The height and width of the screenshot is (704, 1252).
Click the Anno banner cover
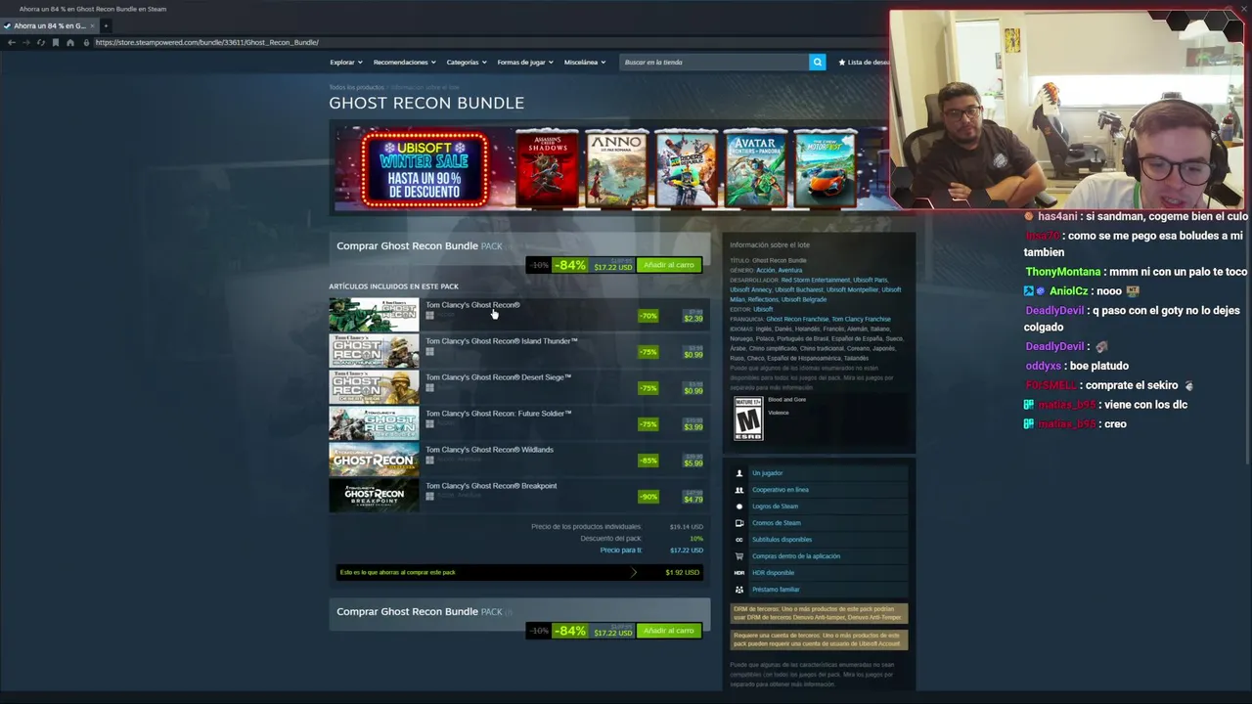(x=616, y=168)
